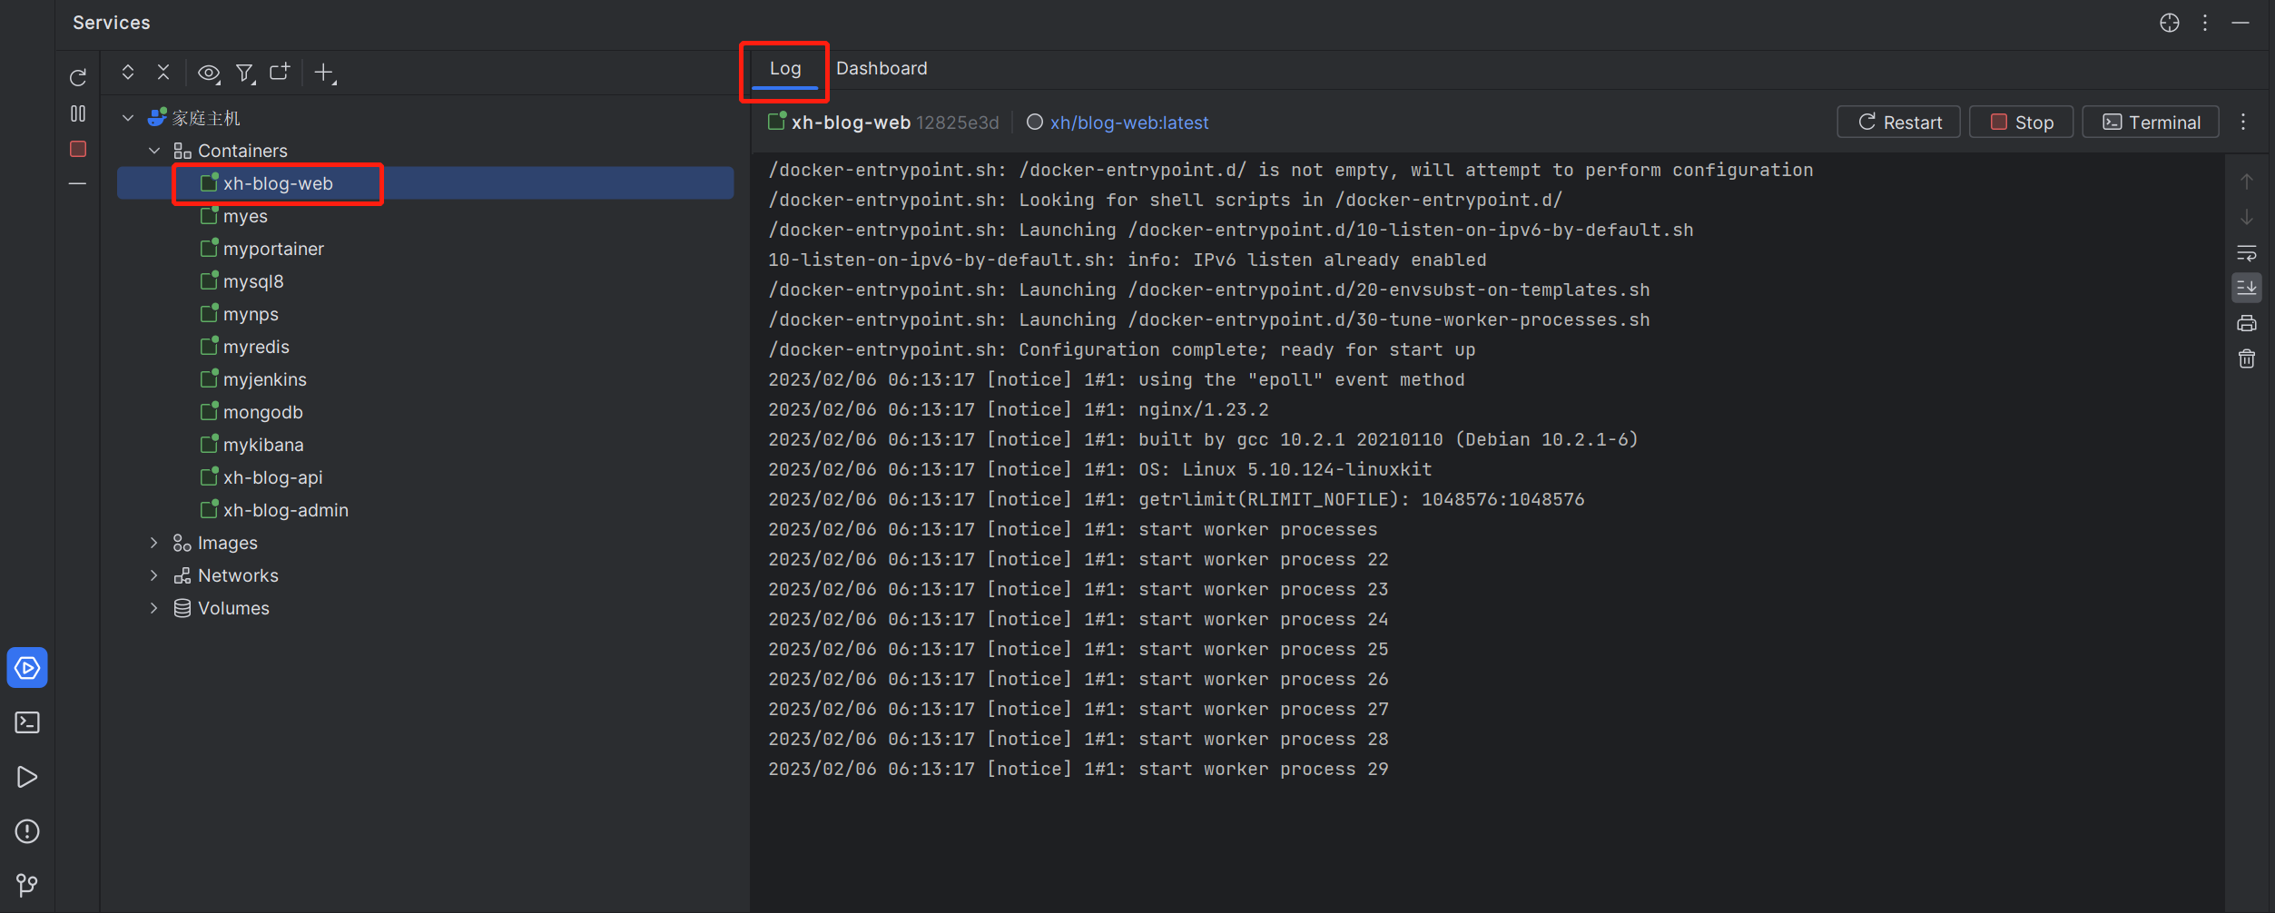Select the Log tab

coord(785,69)
